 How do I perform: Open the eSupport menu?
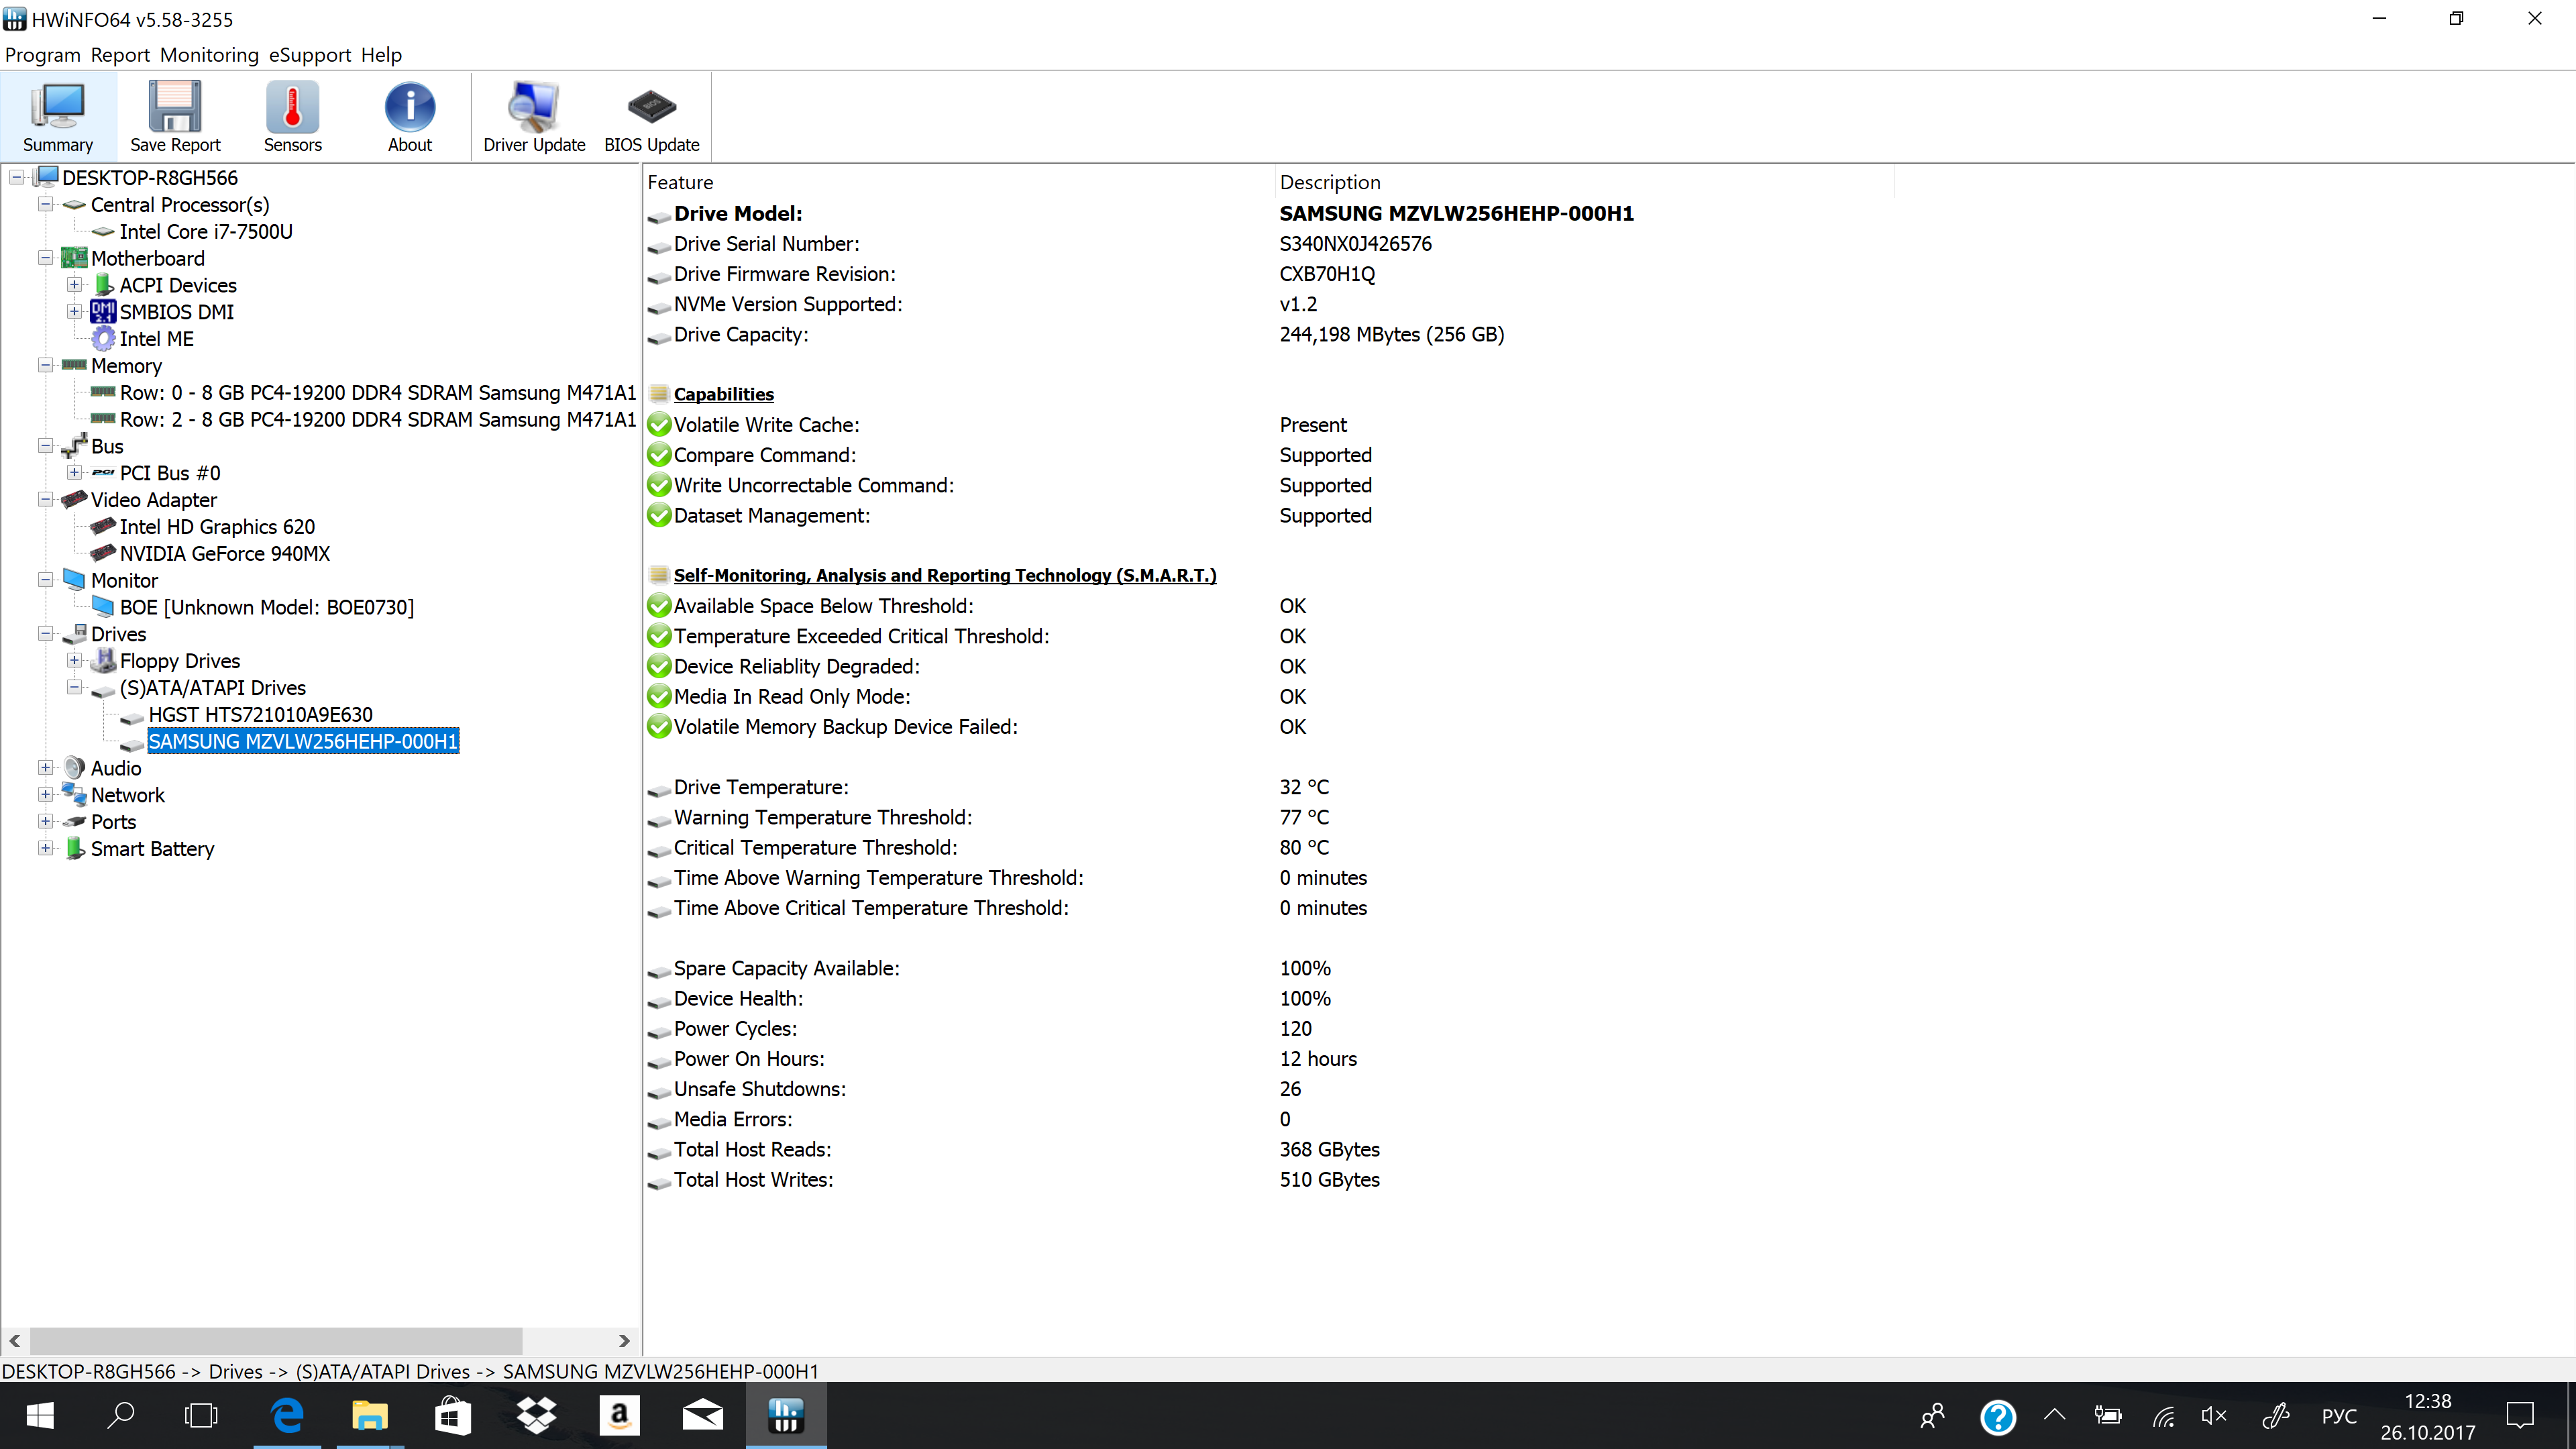[x=310, y=55]
